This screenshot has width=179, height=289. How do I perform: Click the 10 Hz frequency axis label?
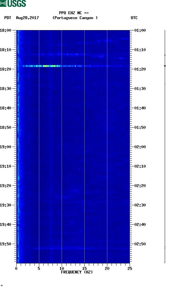click(x=62, y=269)
